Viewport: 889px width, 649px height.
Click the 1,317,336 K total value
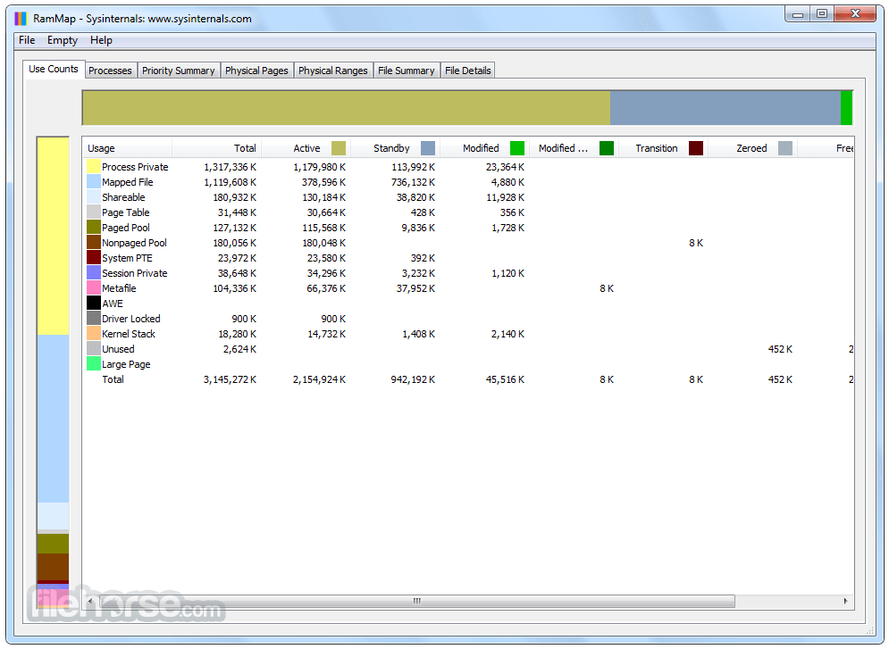(x=231, y=167)
